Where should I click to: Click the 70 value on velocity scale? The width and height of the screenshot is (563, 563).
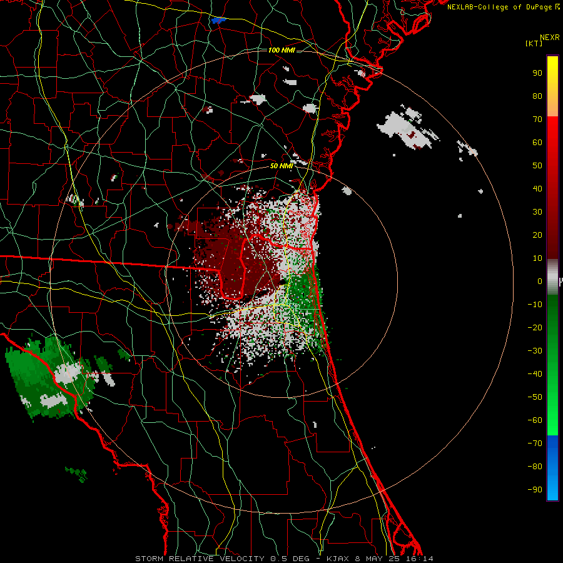tap(537, 119)
